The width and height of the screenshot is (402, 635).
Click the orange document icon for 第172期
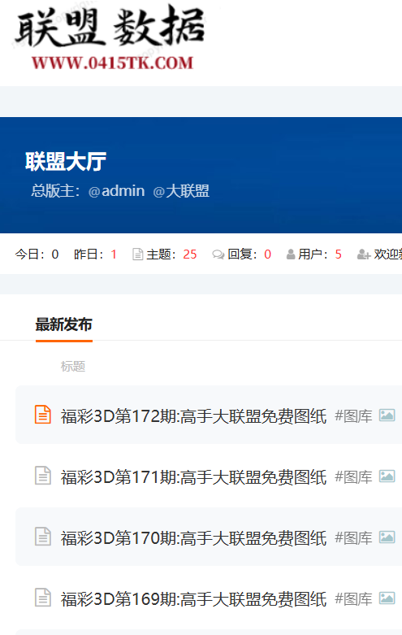(43, 415)
